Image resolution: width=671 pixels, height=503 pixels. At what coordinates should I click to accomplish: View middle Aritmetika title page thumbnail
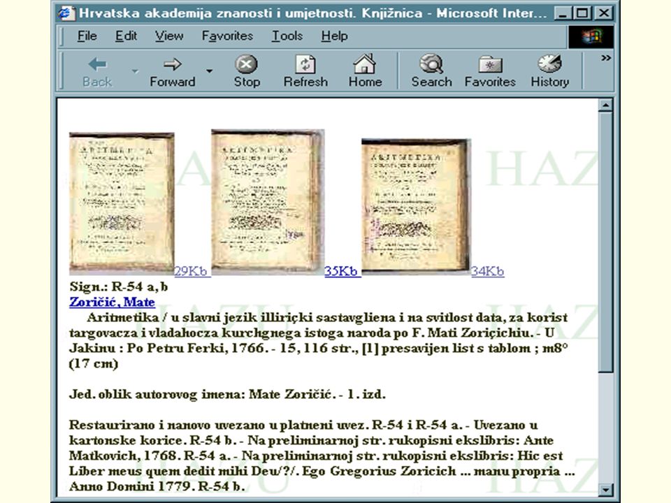pos(268,201)
